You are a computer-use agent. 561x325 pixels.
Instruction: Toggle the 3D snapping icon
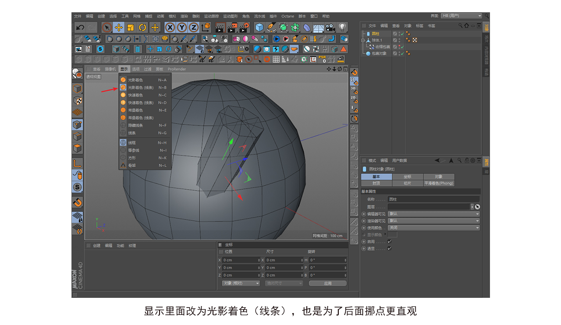pyautogui.click(x=354, y=91)
